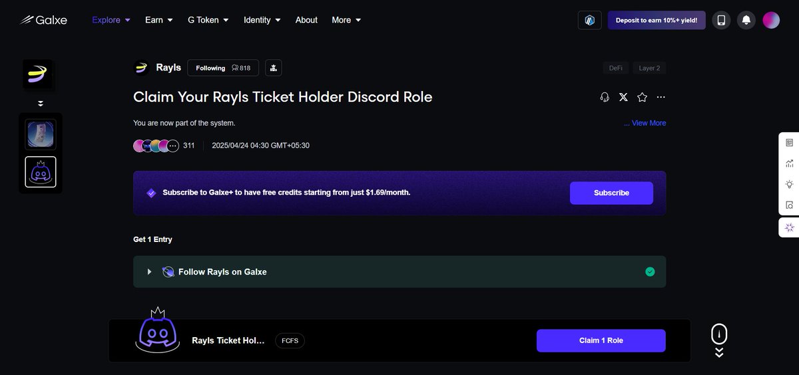Viewport: 799px width, 375px height.
Task: Click Deposit to earn 10%+ yield button
Action: point(657,20)
